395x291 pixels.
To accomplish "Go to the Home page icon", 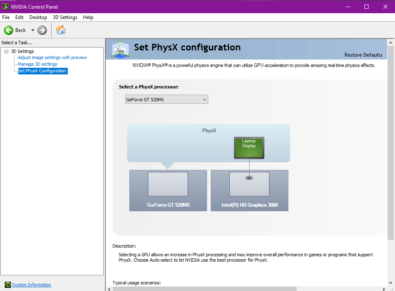I will [61, 30].
